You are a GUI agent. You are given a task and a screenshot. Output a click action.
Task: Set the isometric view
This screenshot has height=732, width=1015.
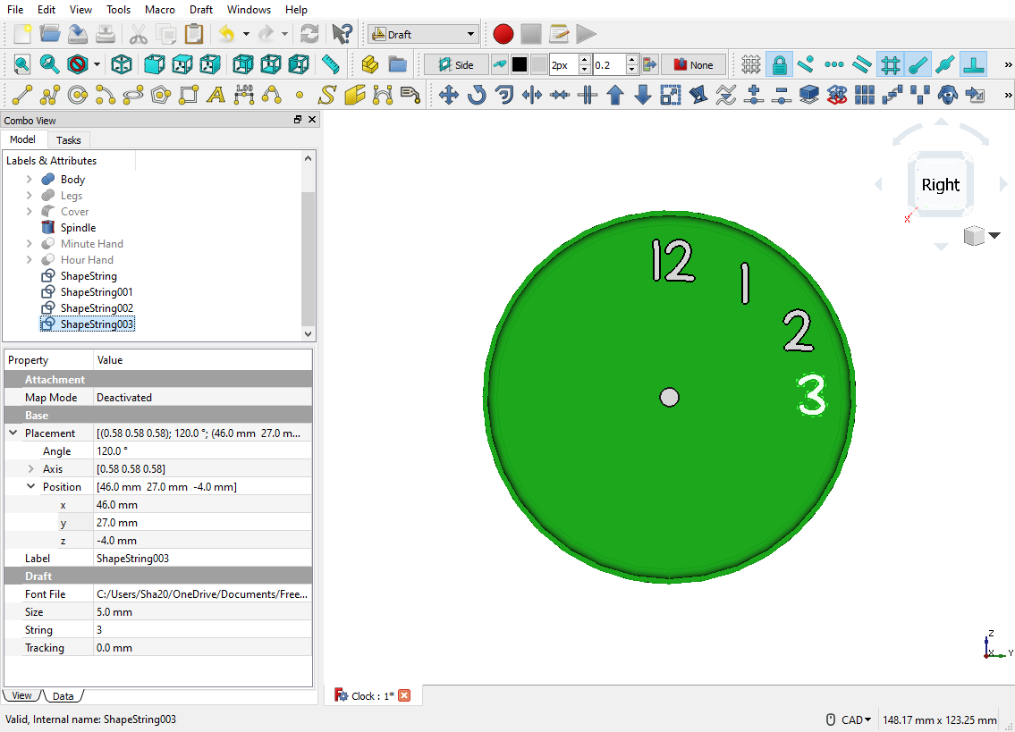[x=122, y=64]
